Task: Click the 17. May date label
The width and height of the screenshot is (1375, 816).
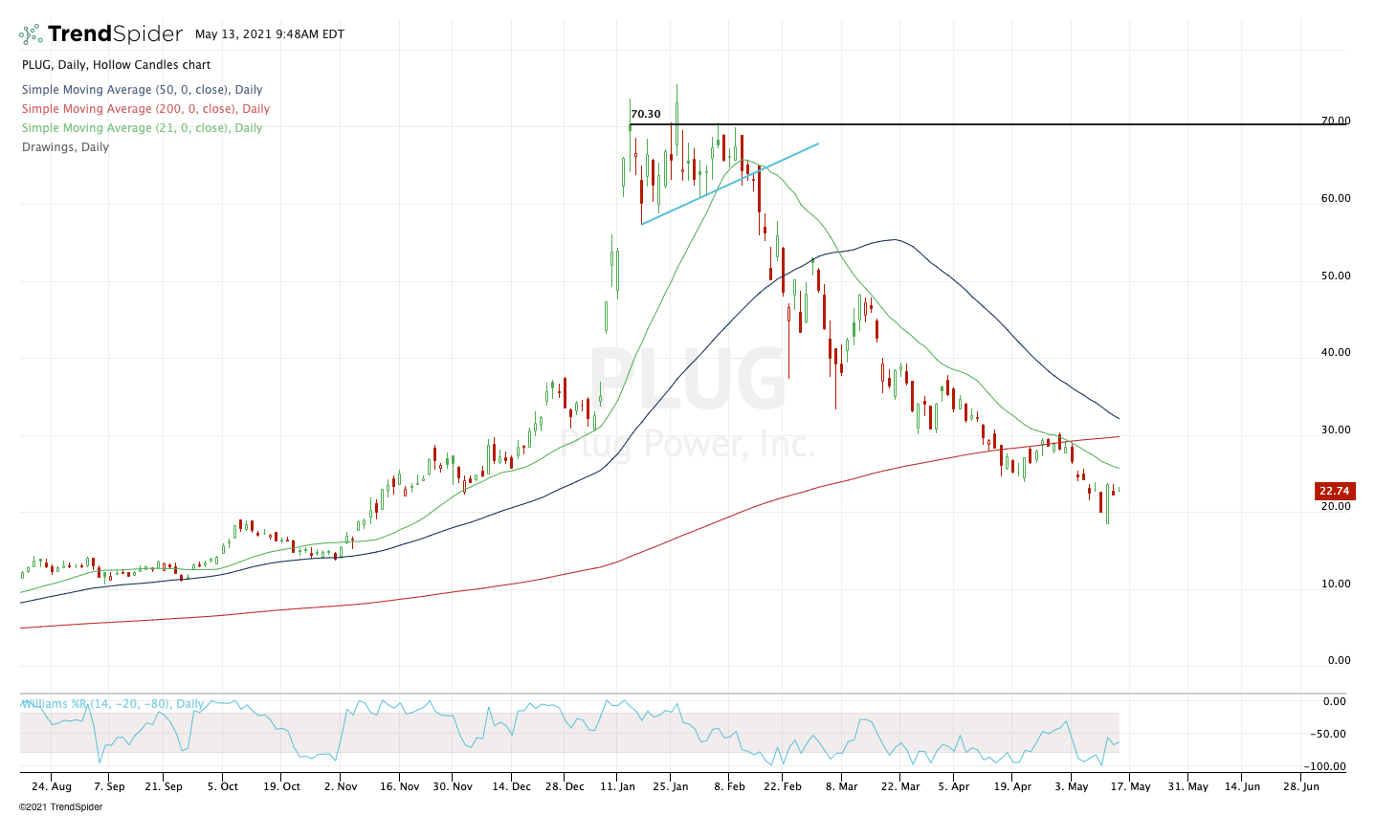Action: 1129,787
